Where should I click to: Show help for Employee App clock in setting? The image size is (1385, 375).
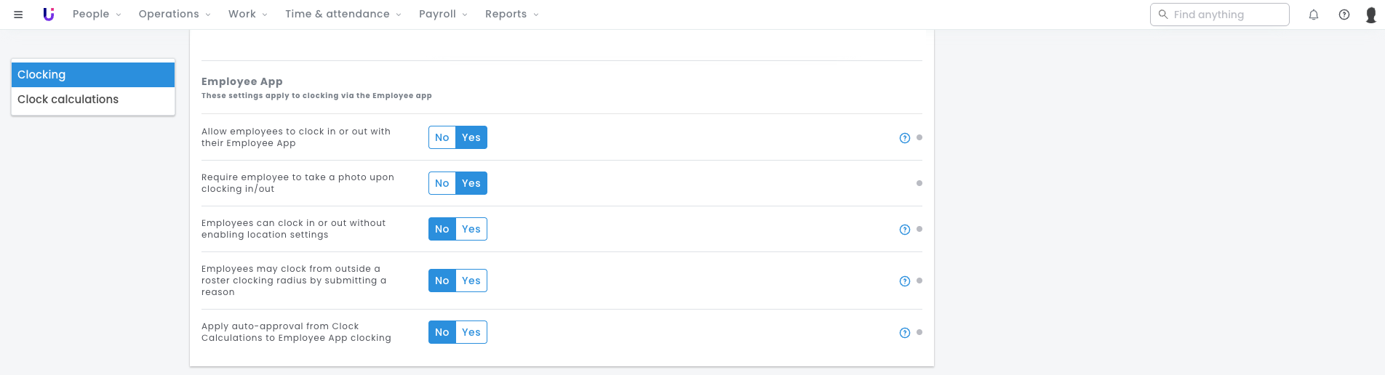[x=905, y=138]
